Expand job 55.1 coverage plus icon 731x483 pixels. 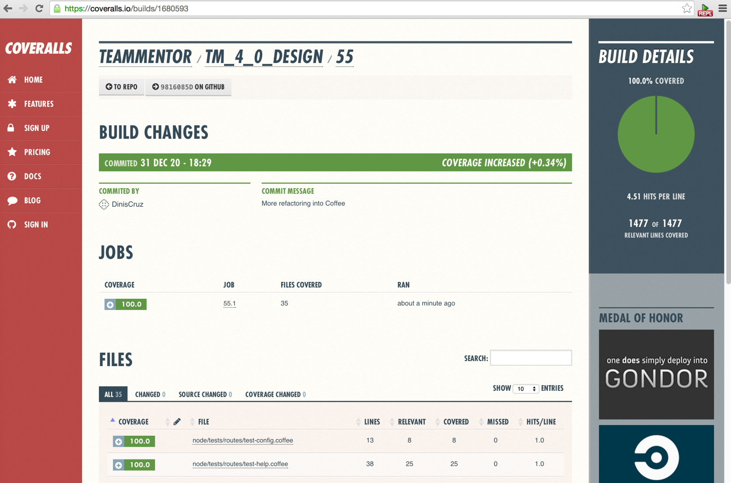(x=110, y=304)
